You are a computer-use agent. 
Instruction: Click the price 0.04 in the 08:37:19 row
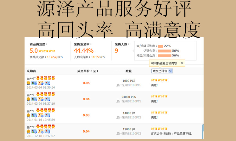click(x=86, y=99)
